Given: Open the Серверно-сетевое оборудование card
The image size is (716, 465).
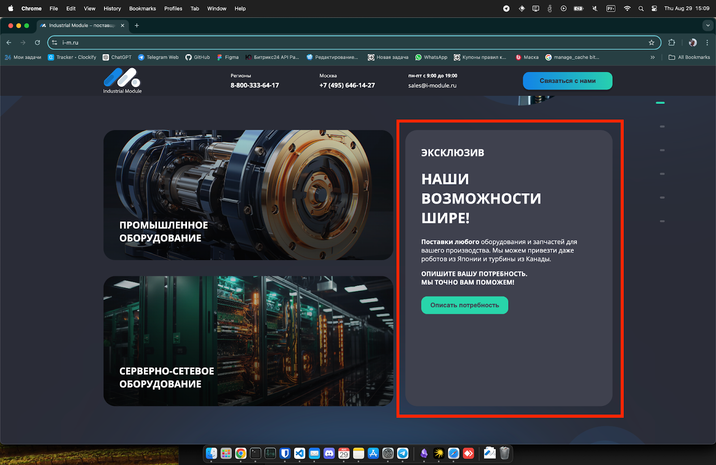Looking at the screenshot, I should (x=248, y=341).
